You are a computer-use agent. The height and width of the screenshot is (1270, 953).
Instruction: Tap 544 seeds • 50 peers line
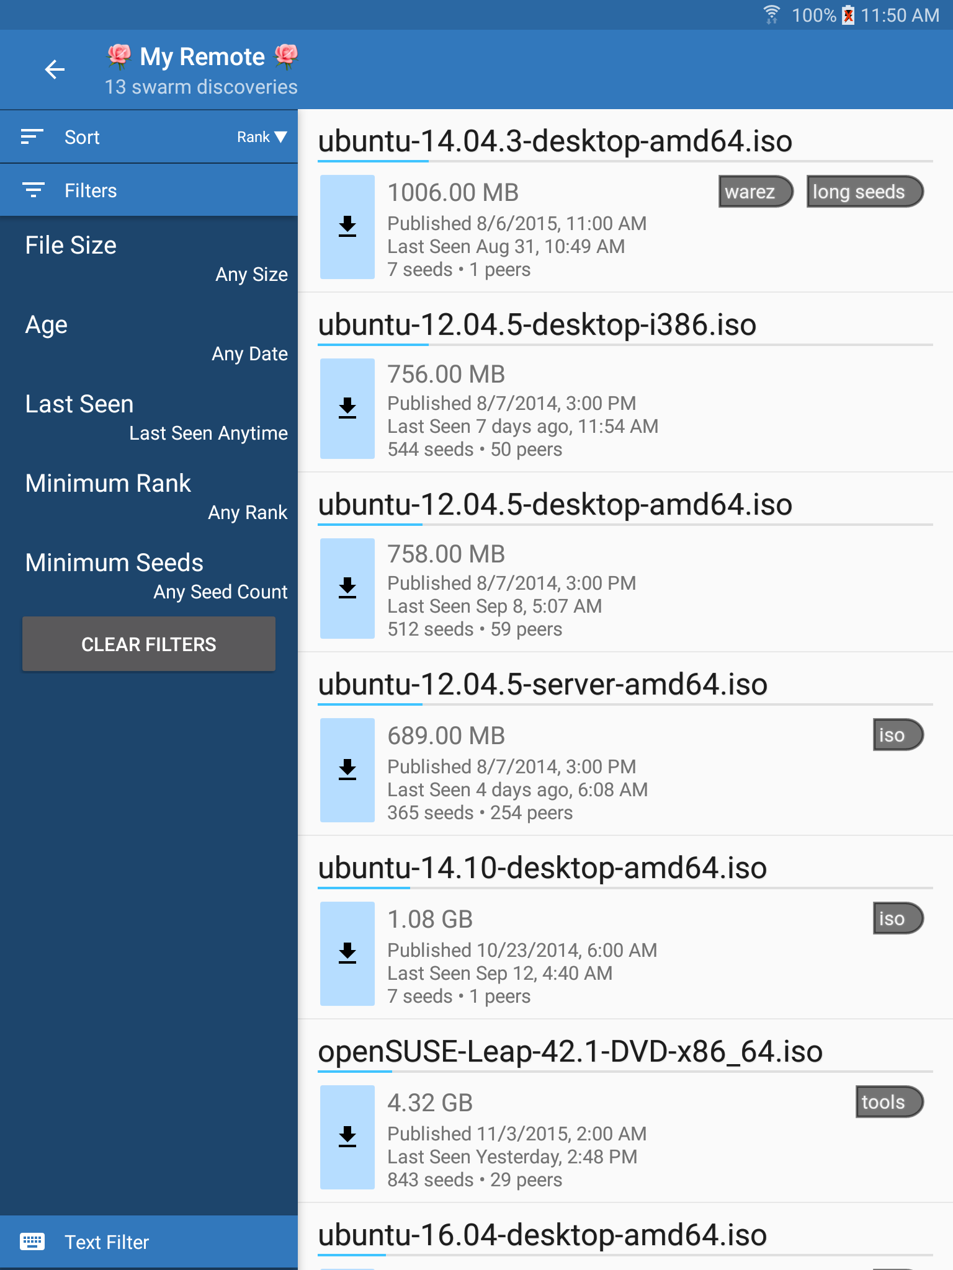pos(475,450)
